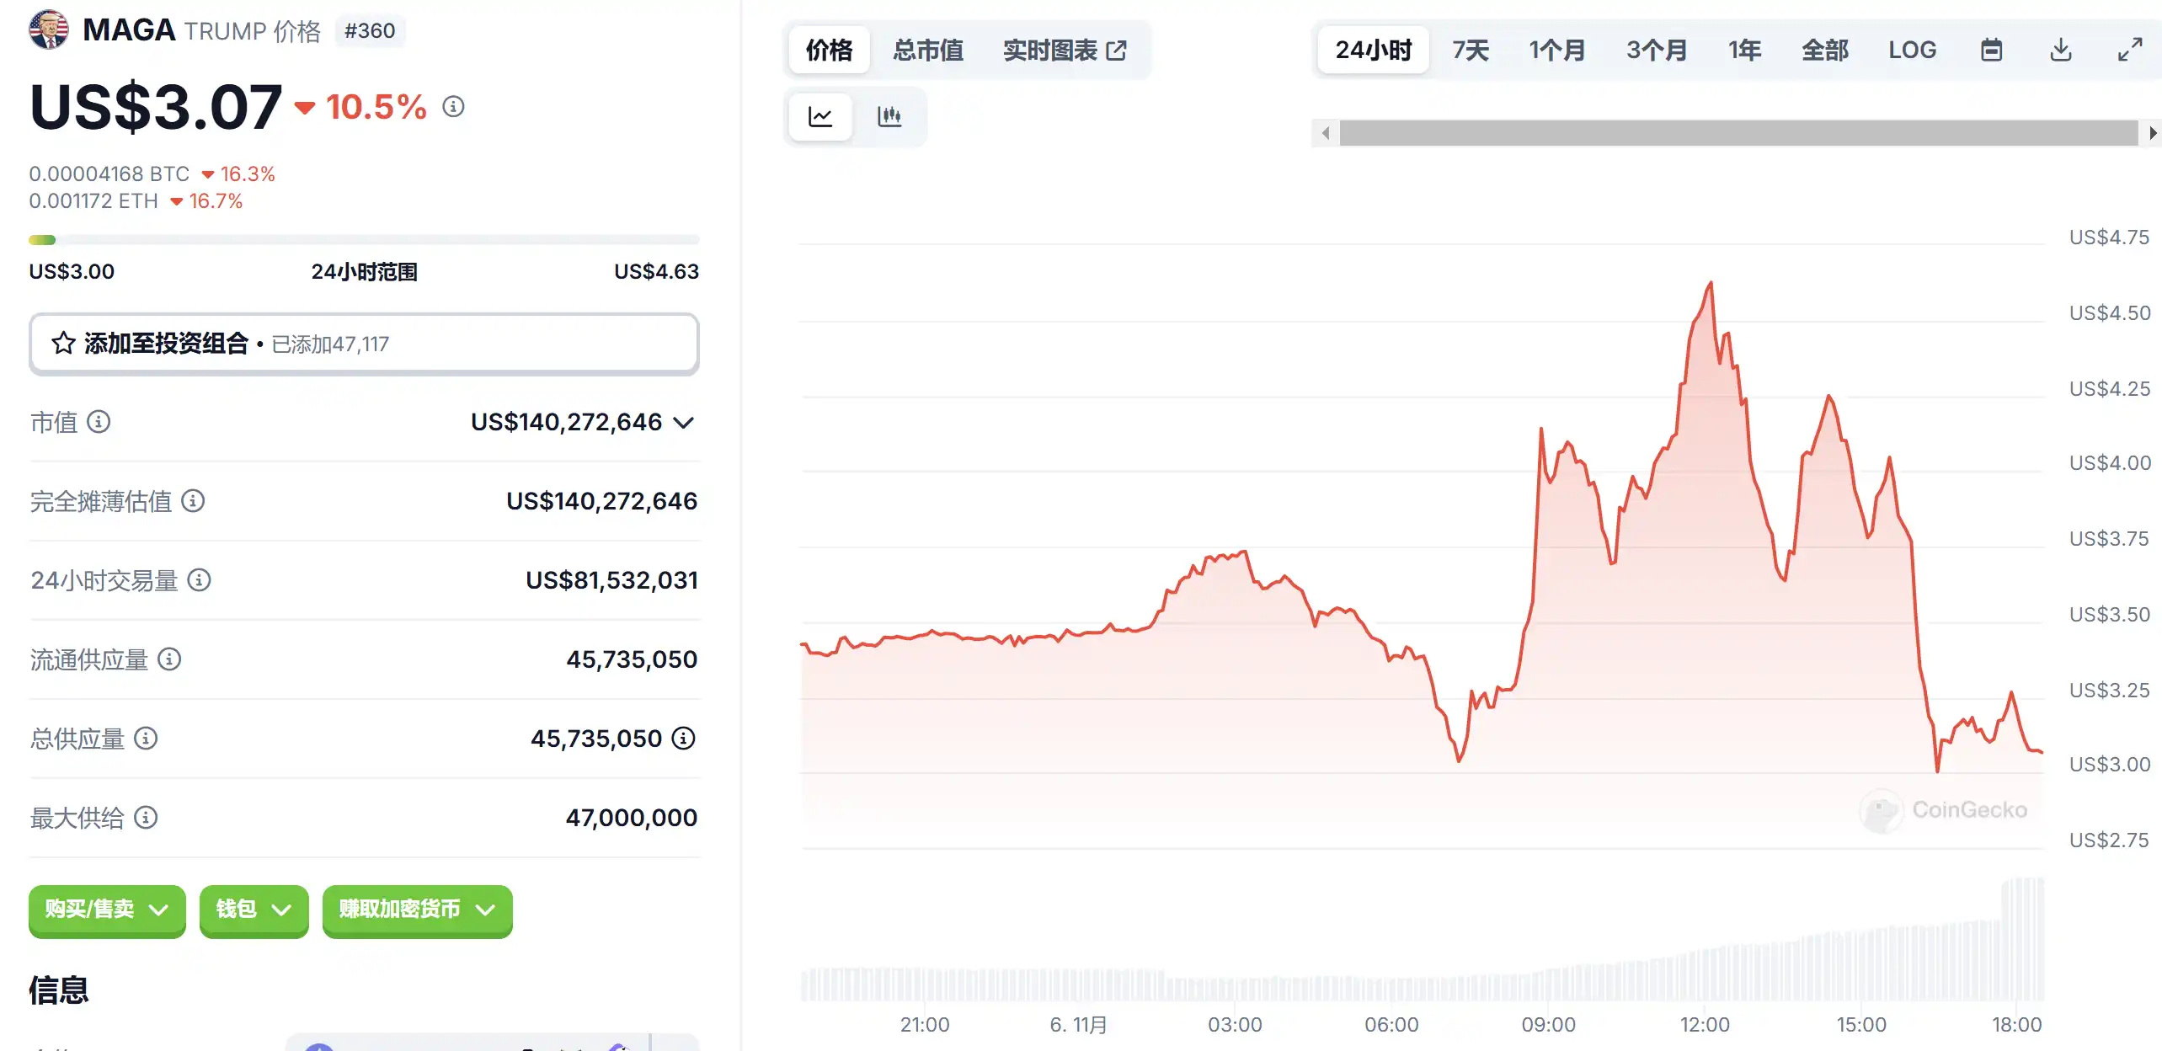Screen dimensions: 2162x1051
Task: Switch to candlestick chart view
Action: tap(889, 116)
